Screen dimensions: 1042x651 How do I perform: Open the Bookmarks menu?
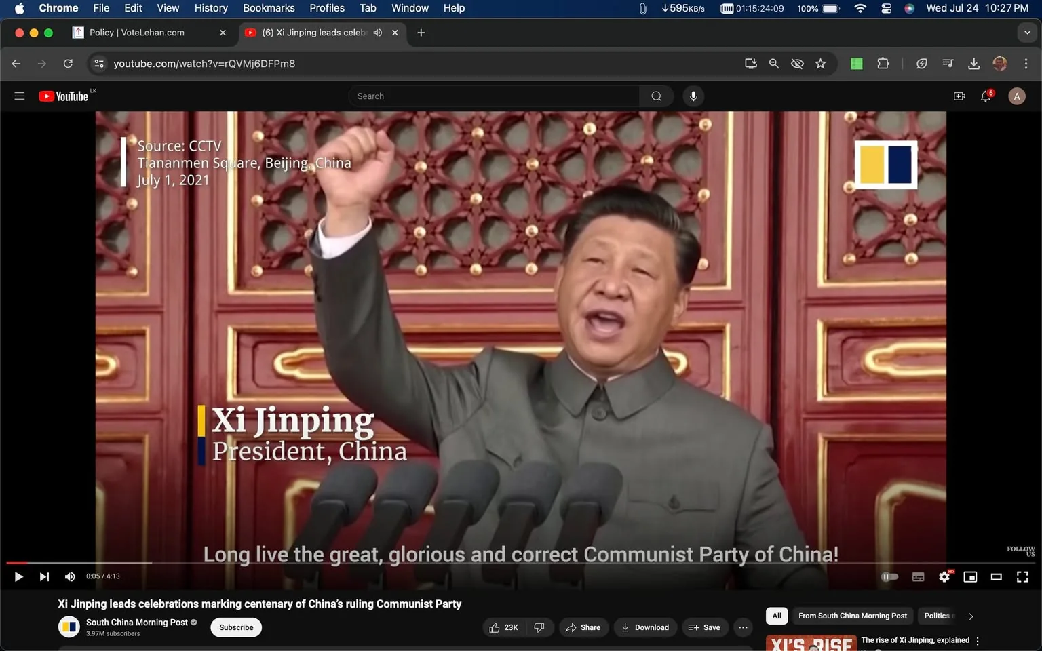269,8
